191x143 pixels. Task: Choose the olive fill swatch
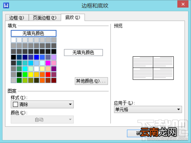31,81
